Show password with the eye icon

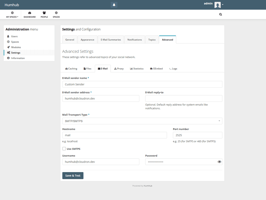219,162
